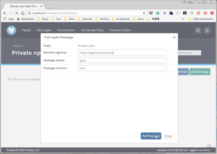The height and width of the screenshot is (154, 217).
Task: Click the Package version field 3.9.1
Action: coord(122,68)
